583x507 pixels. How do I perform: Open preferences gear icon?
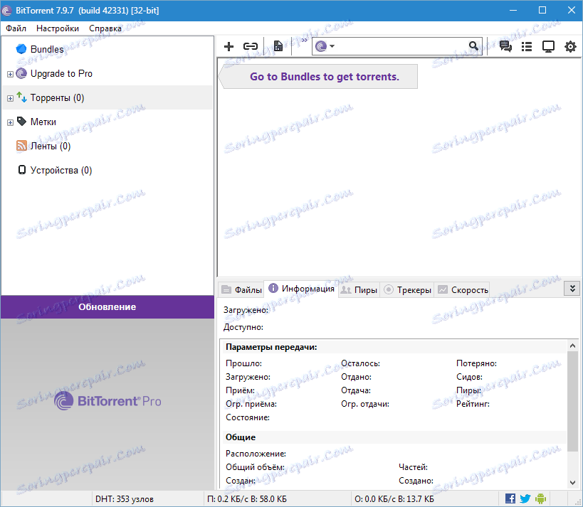(570, 47)
